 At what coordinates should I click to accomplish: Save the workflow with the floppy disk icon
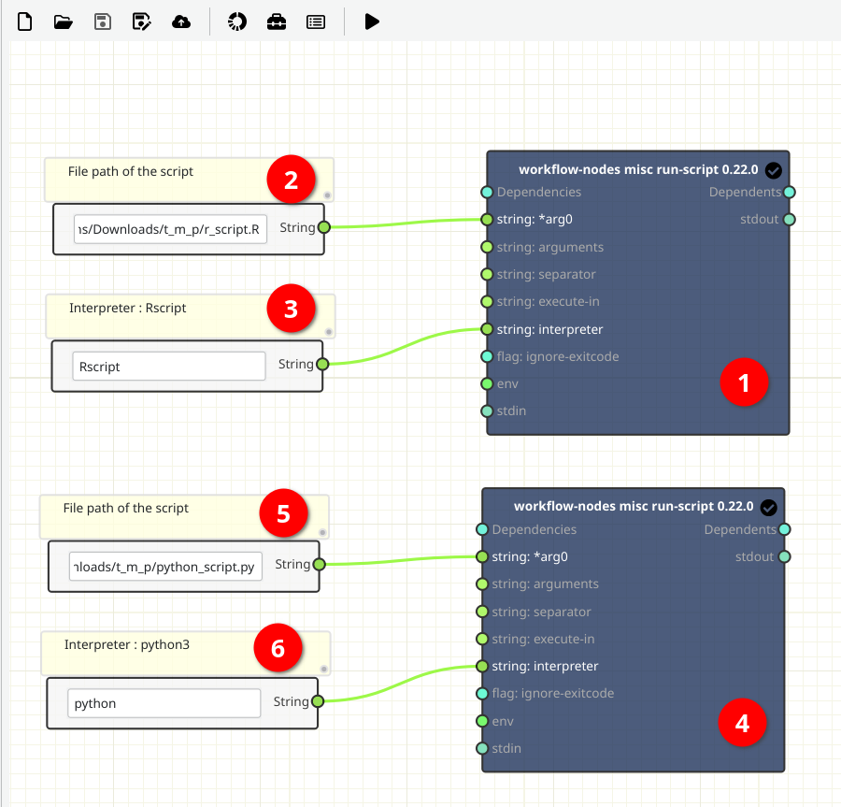pos(103,22)
